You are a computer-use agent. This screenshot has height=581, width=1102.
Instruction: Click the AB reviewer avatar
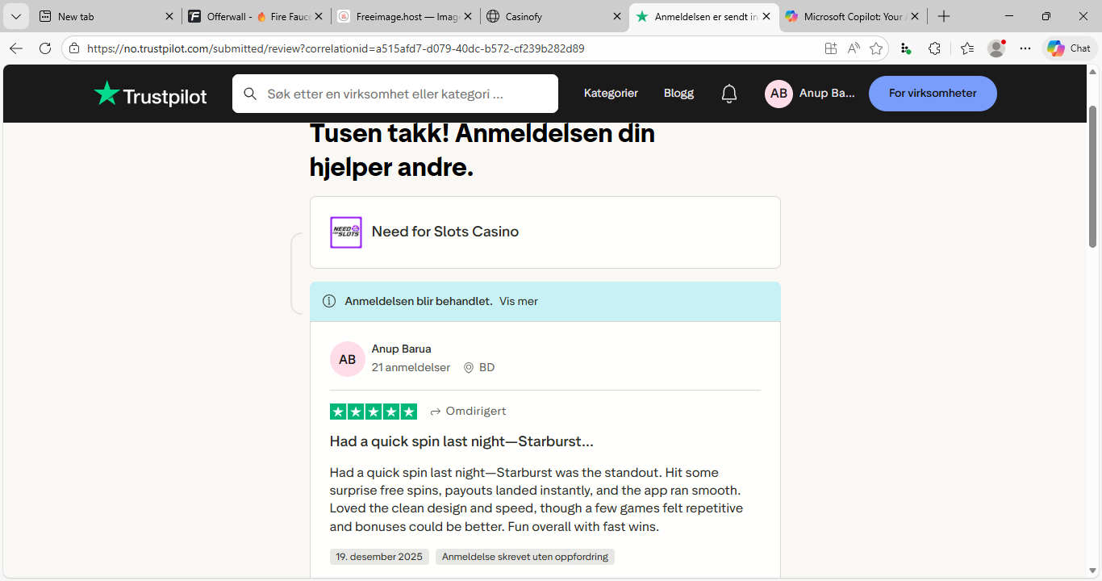pyautogui.click(x=348, y=359)
